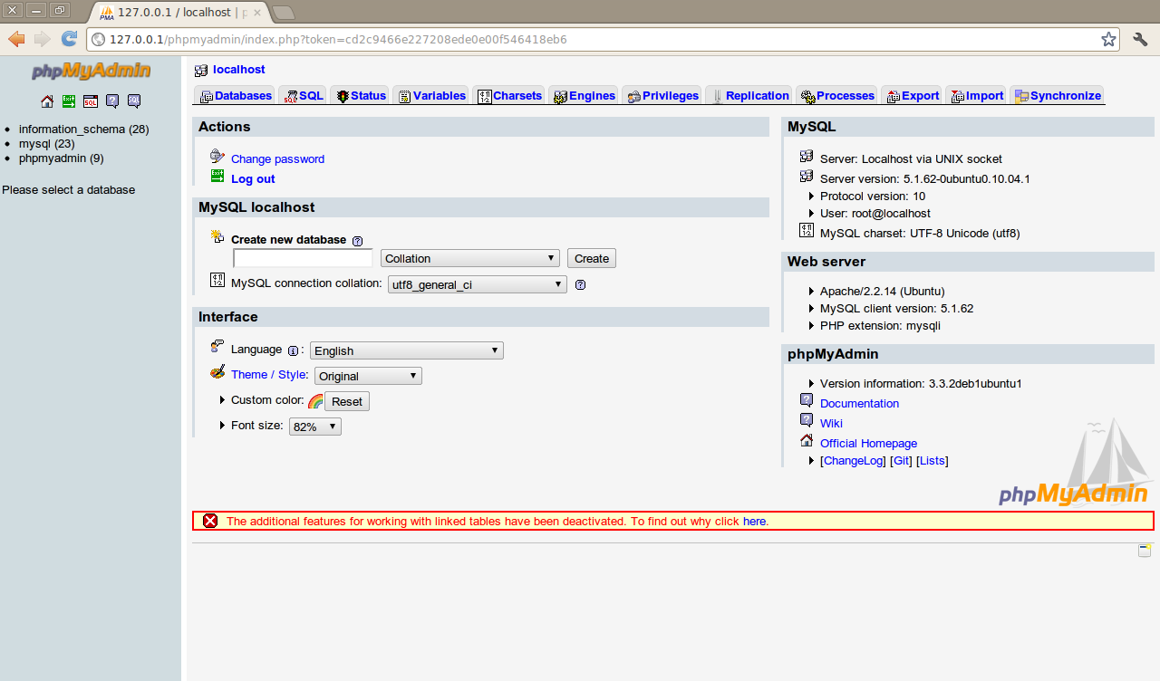
Task: Focus the new database name text field
Action: [x=303, y=258]
